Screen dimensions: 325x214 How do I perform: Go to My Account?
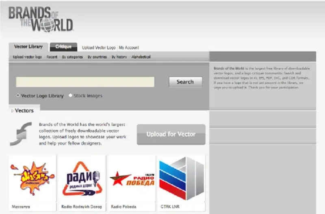tap(129, 47)
